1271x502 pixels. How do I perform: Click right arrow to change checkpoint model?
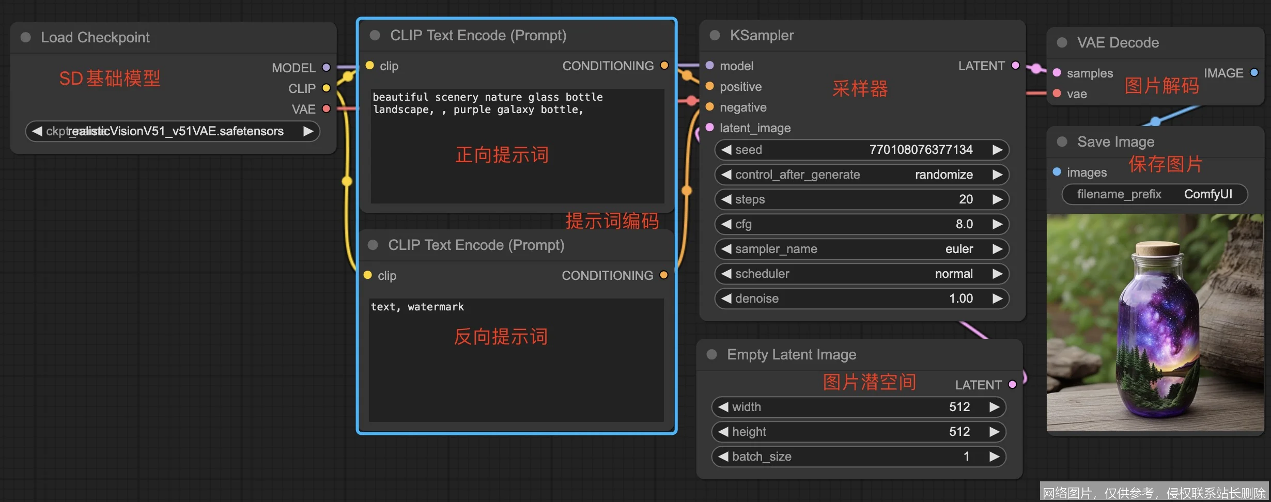[308, 131]
